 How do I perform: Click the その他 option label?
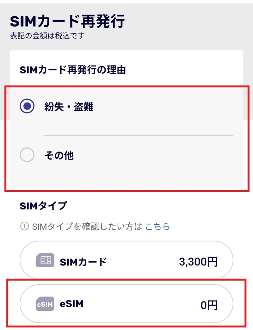(x=59, y=155)
